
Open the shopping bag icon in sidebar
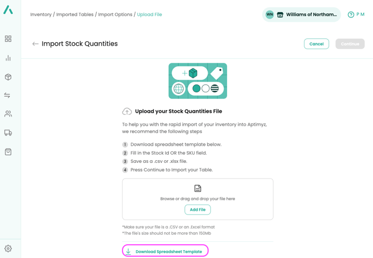8,152
